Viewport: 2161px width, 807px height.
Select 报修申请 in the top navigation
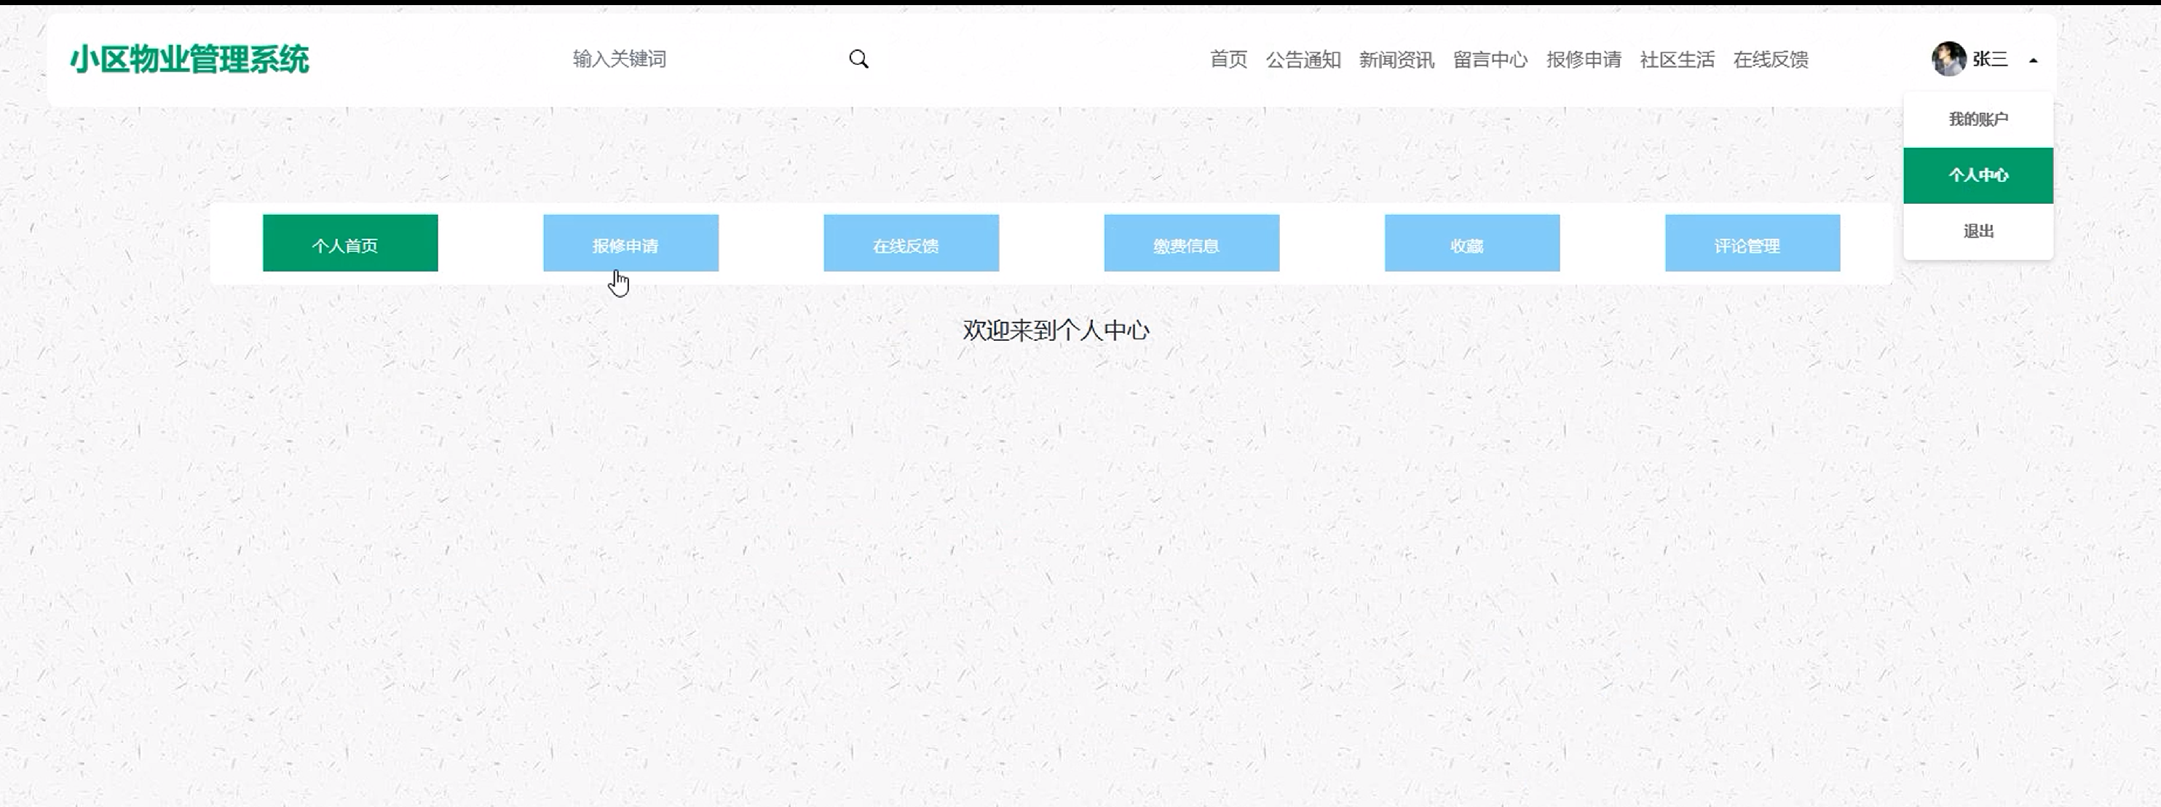[x=1584, y=60]
